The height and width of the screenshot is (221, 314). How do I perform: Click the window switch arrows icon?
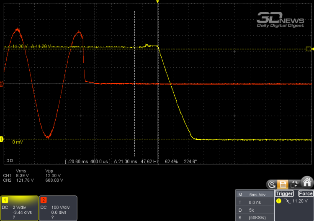pos(295,183)
